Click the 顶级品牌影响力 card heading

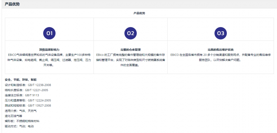49,50
